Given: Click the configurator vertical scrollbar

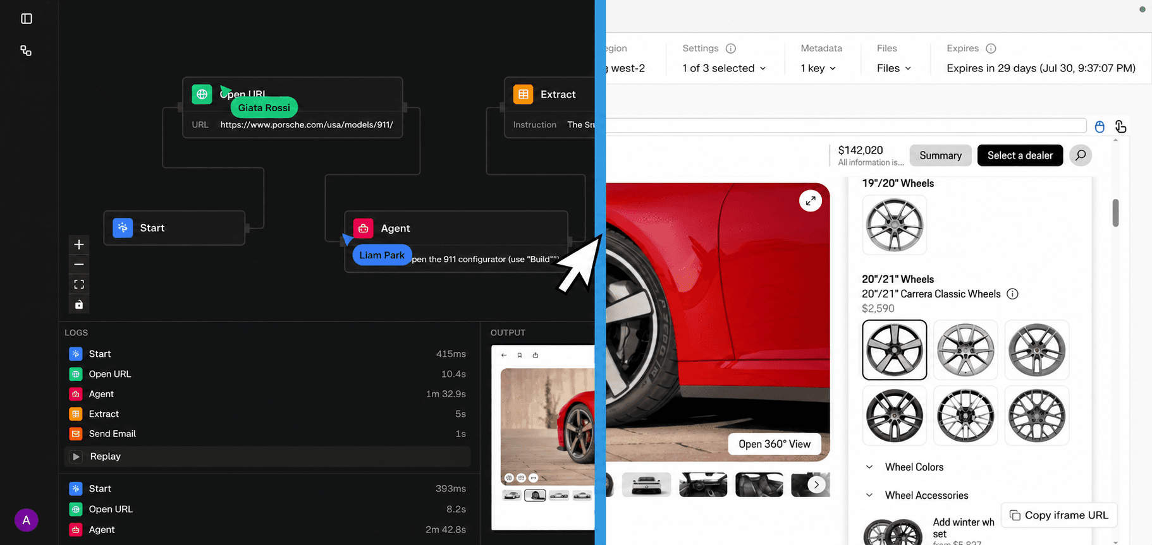Looking at the screenshot, I should (x=1115, y=213).
